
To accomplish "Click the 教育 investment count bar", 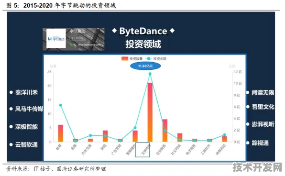I will 61,133.
